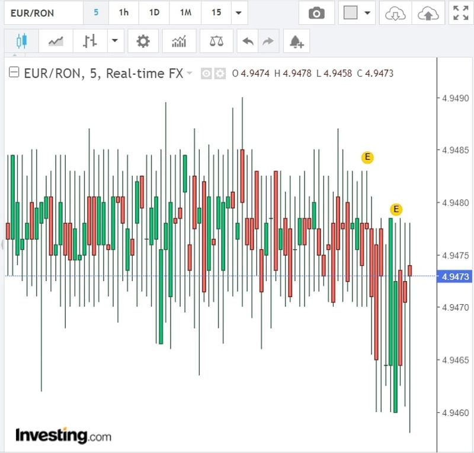The height and width of the screenshot is (453, 474).
Task: Load a saved chart layout from cloud
Action: pyautogui.click(x=395, y=13)
